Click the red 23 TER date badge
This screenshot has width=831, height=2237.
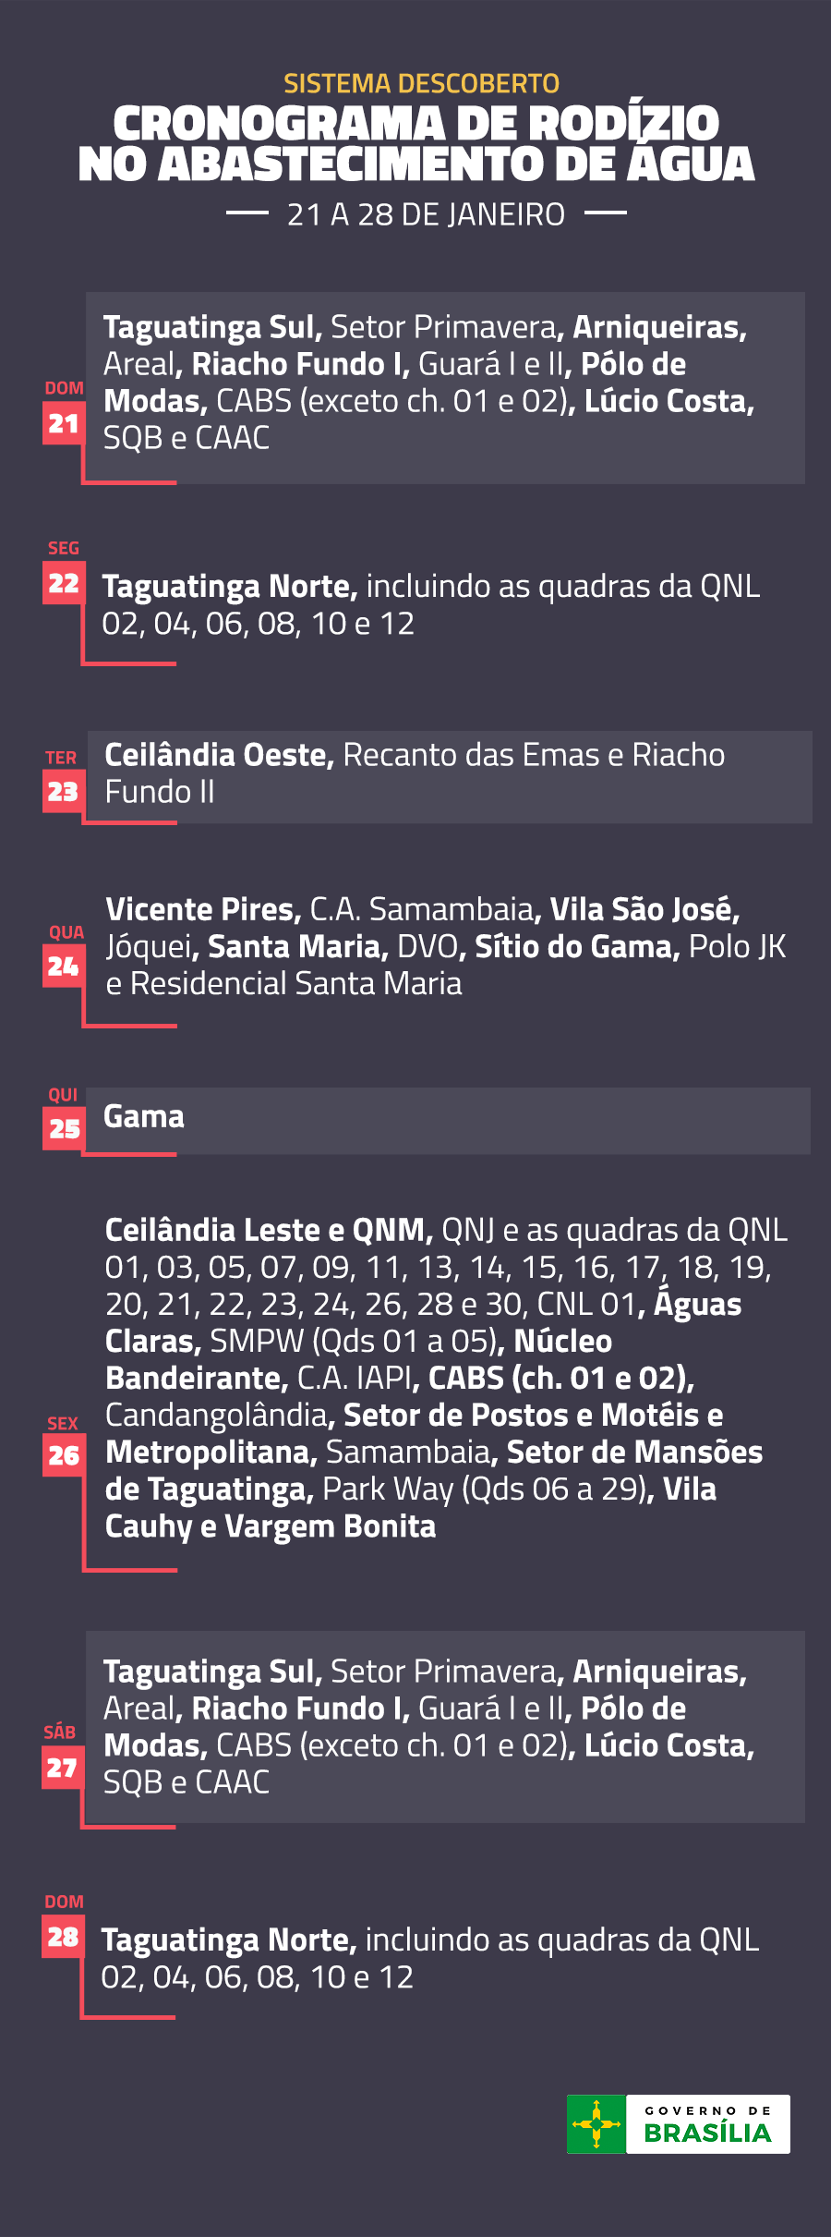(64, 792)
